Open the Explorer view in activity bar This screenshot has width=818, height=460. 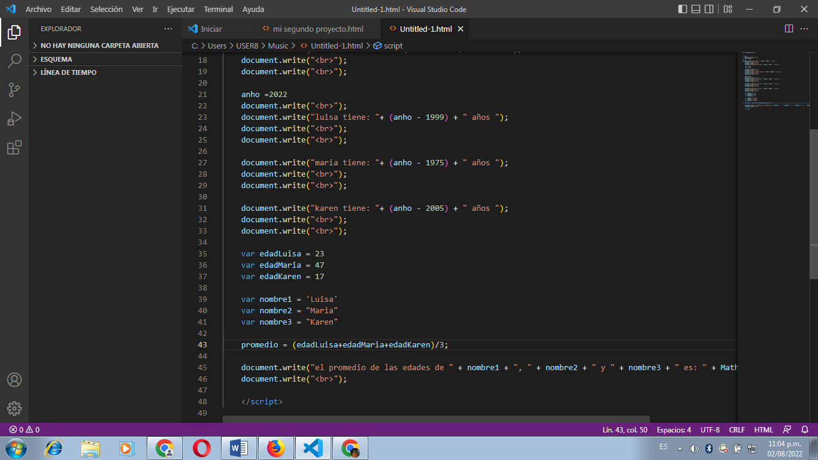click(14, 32)
